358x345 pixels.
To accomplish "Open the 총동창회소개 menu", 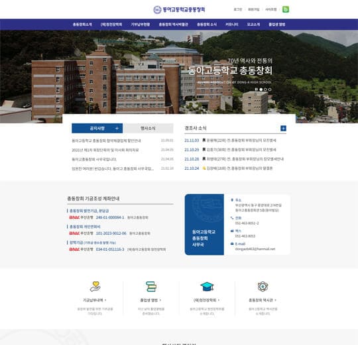I will point(82,25).
